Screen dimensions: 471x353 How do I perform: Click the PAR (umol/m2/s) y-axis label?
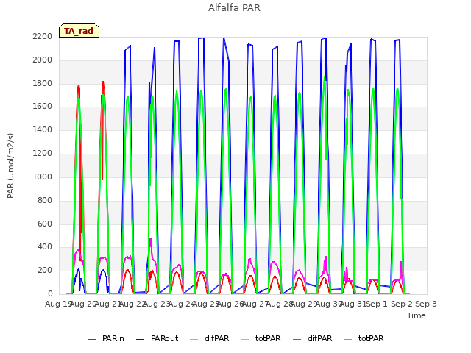pyautogui.click(x=10, y=165)
